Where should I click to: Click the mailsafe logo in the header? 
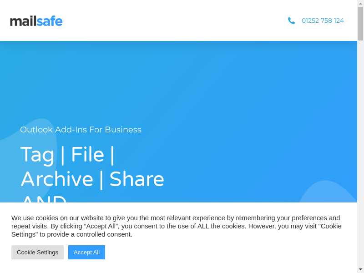(36, 21)
